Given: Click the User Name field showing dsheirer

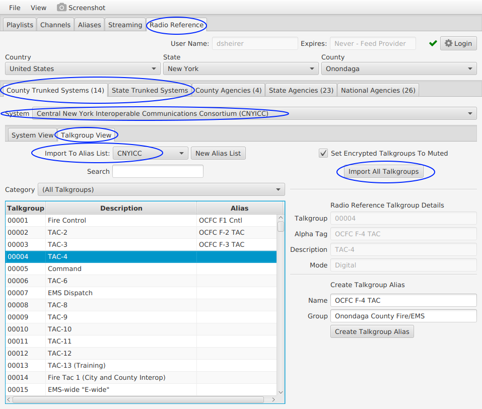Looking at the screenshot, I should coord(255,43).
